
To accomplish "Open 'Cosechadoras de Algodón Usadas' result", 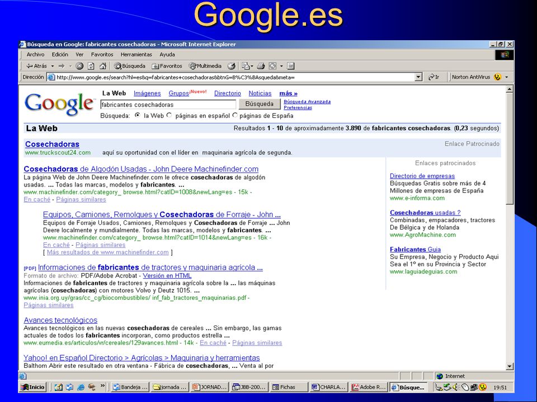I will [141, 169].
